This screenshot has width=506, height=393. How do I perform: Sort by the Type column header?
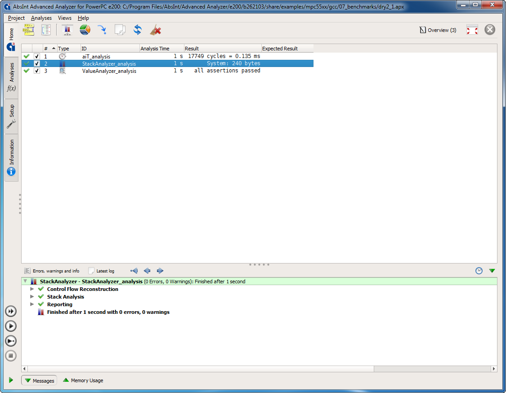click(69, 49)
